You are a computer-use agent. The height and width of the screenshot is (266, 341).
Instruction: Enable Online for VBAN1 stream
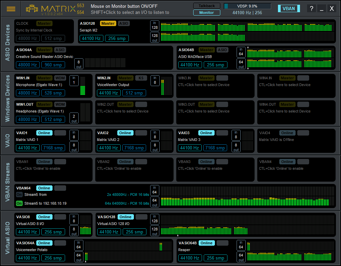pos(44,162)
